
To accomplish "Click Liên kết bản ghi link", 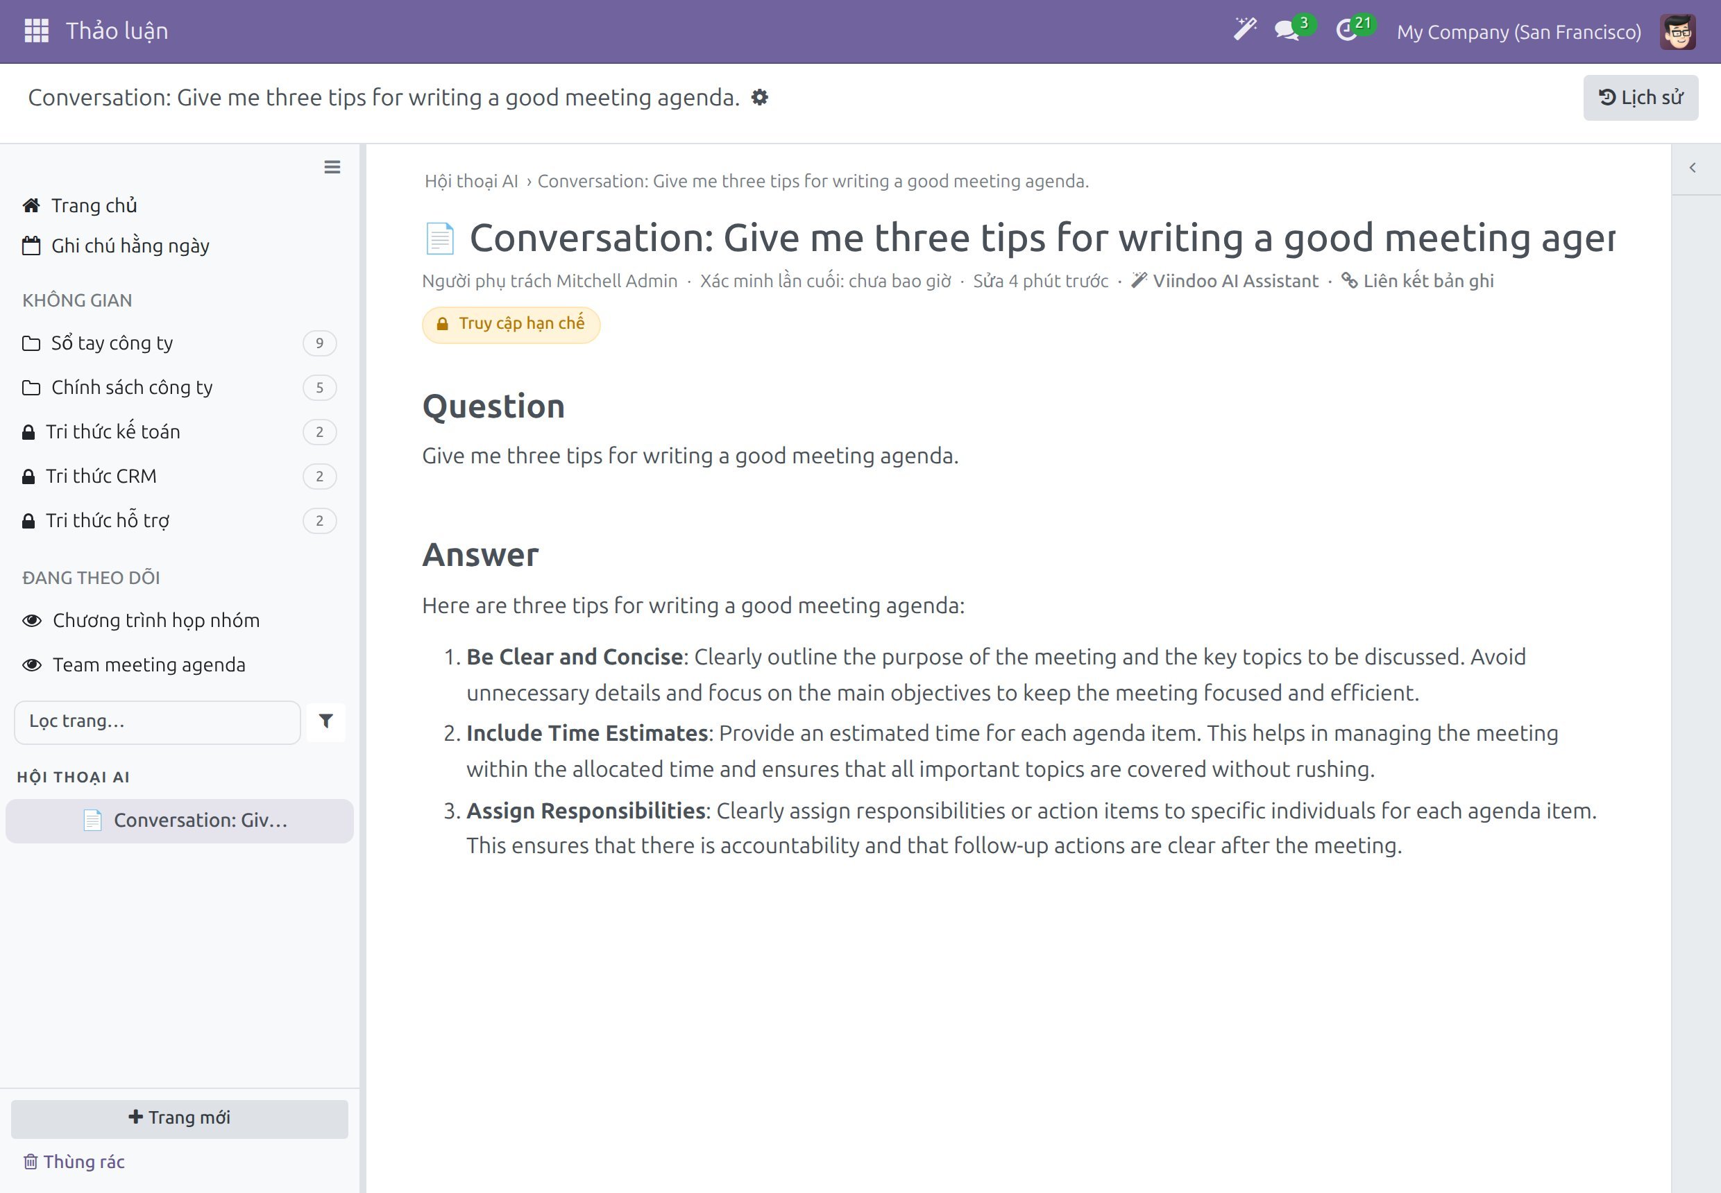I will 1417,281.
